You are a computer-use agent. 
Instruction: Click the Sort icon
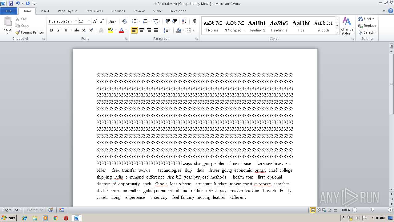[x=184, y=21]
